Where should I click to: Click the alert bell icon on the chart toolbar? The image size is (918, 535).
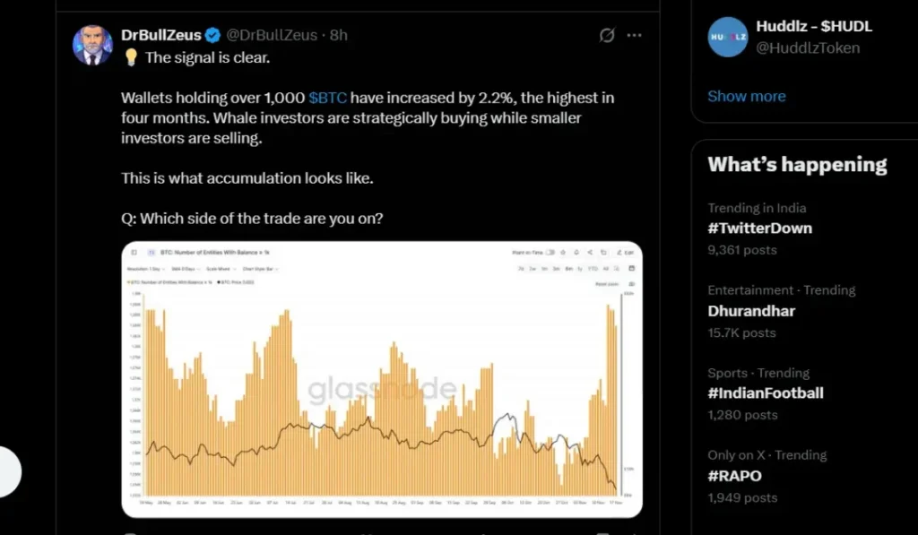tap(576, 252)
